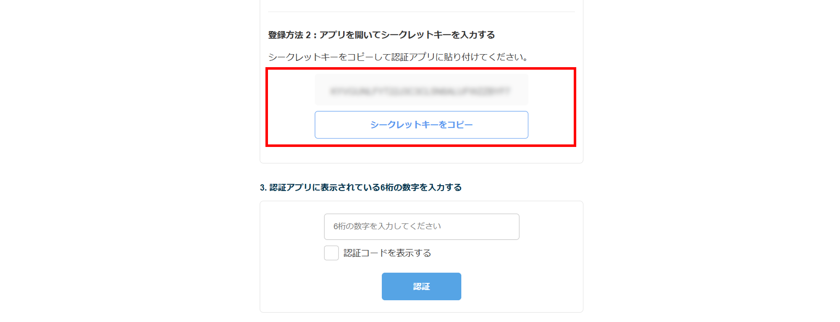
Task: Click the blurred text of the secret key
Action: click(420, 91)
